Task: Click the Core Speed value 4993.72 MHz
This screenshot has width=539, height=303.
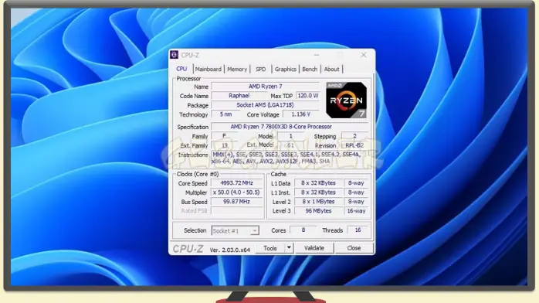Action: (236, 183)
